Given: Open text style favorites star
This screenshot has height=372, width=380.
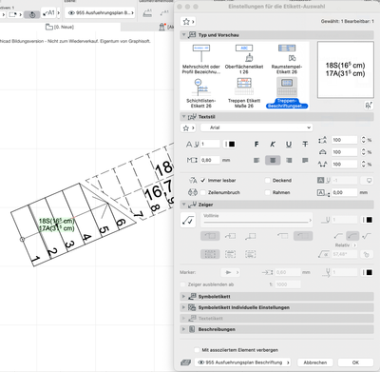Looking at the screenshot, I should pyautogui.click(x=188, y=128).
